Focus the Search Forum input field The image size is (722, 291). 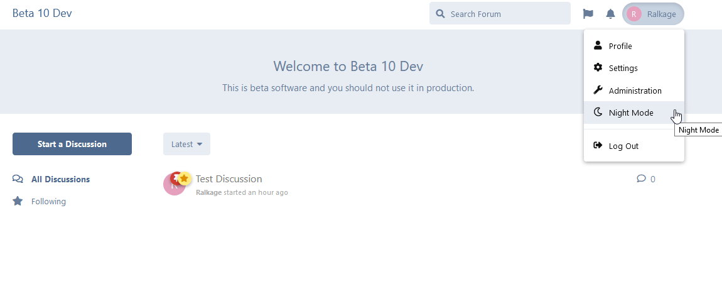505,14
